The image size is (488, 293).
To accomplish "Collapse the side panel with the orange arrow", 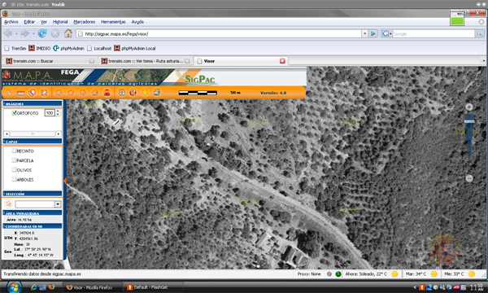I will click(x=65, y=181).
